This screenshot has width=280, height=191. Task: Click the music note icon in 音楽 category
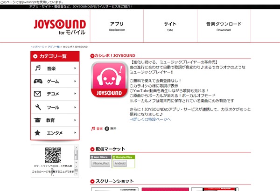[38, 68]
